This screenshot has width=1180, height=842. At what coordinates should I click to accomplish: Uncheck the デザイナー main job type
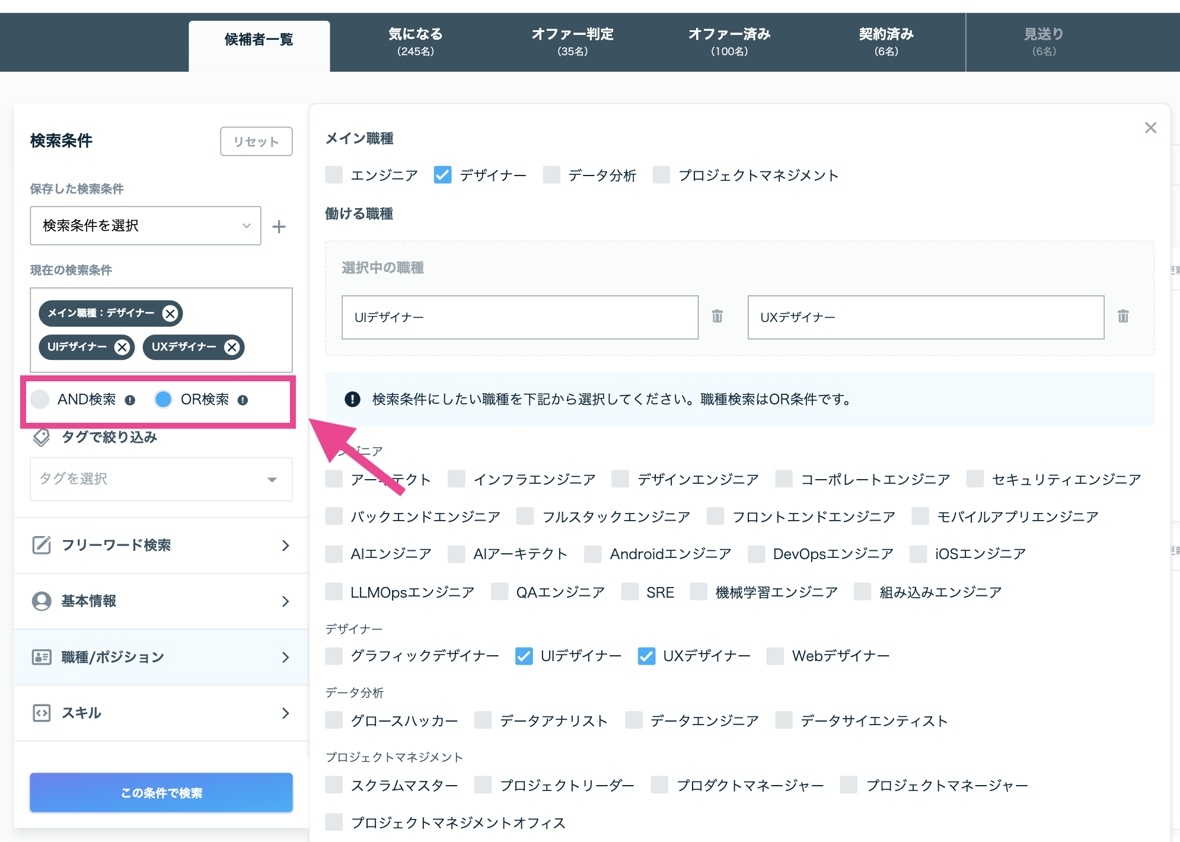tap(442, 175)
